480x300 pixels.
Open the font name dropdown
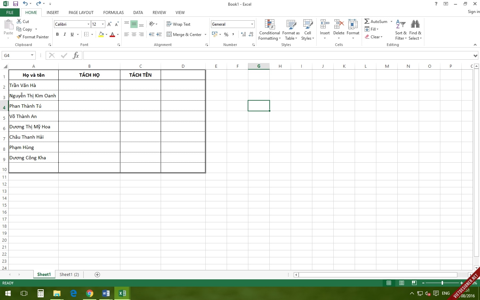88,24
